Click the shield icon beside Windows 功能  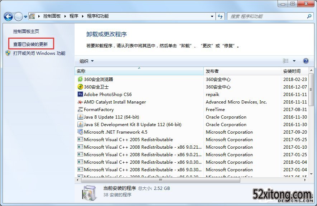[x=8, y=53]
